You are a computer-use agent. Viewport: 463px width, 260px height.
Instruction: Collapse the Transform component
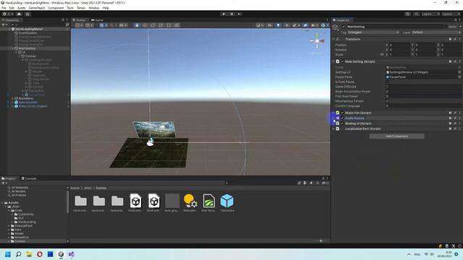pos(334,39)
